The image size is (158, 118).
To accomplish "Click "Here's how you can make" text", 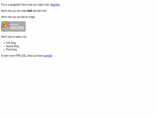I will tap(14, 11).
